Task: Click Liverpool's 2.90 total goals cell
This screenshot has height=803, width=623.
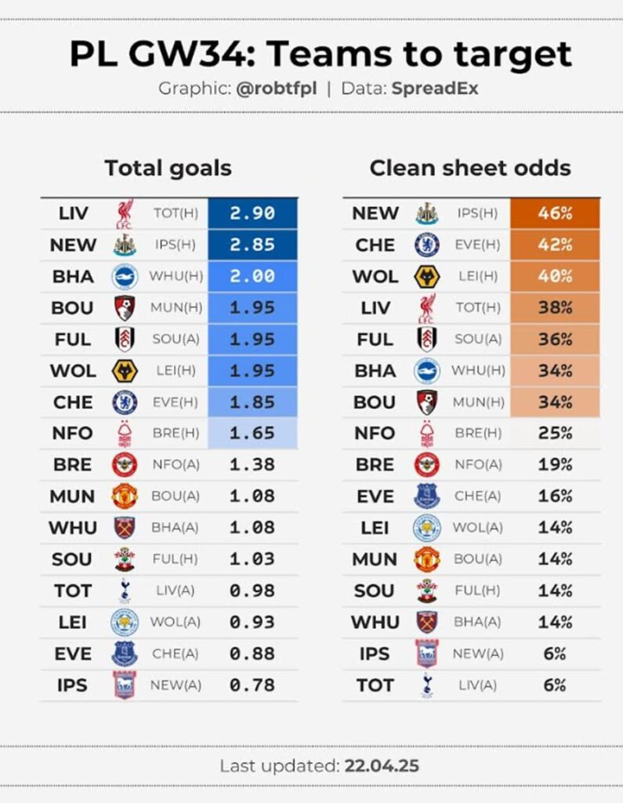Action: [252, 213]
